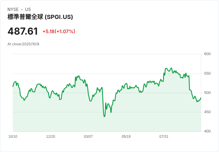Click the lowest trough of the price line
Image resolution: width=219 pixels, height=152 pixels.
coord(104,116)
